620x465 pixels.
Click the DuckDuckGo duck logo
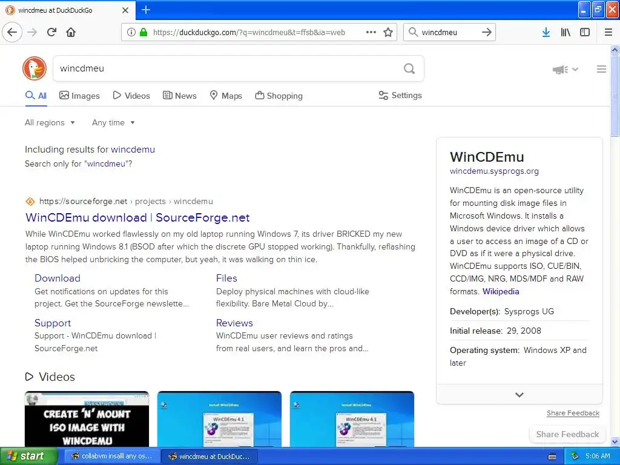(x=35, y=68)
